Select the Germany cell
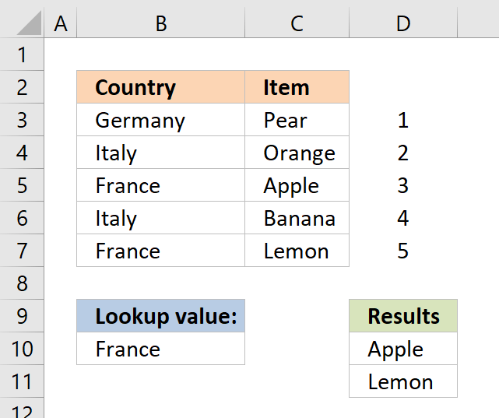Image resolution: width=499 pixels, height=418 pixels. tap(160, 120)
